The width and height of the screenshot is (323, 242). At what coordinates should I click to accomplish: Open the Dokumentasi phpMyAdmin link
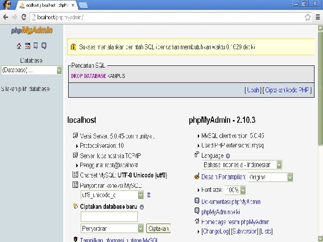click(231, 202)
